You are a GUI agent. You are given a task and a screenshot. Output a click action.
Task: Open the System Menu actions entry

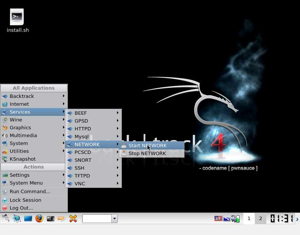[x=33, y=183]
